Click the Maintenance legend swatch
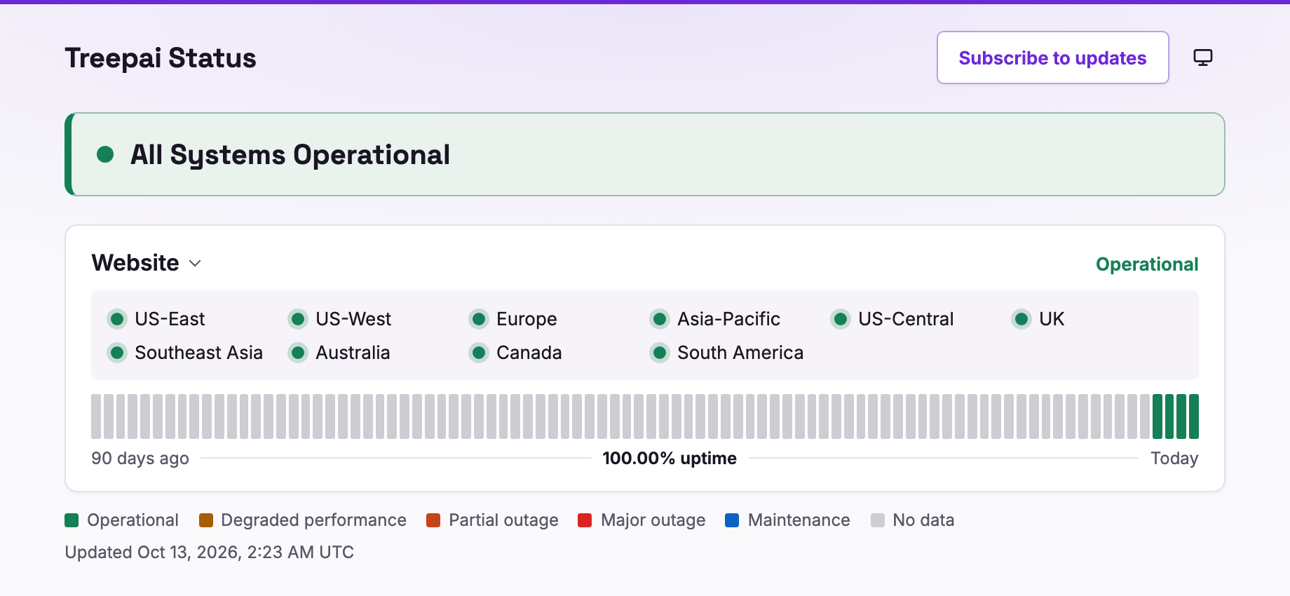The height and width of the screenshot is (596, 1290). coord(732,520)
